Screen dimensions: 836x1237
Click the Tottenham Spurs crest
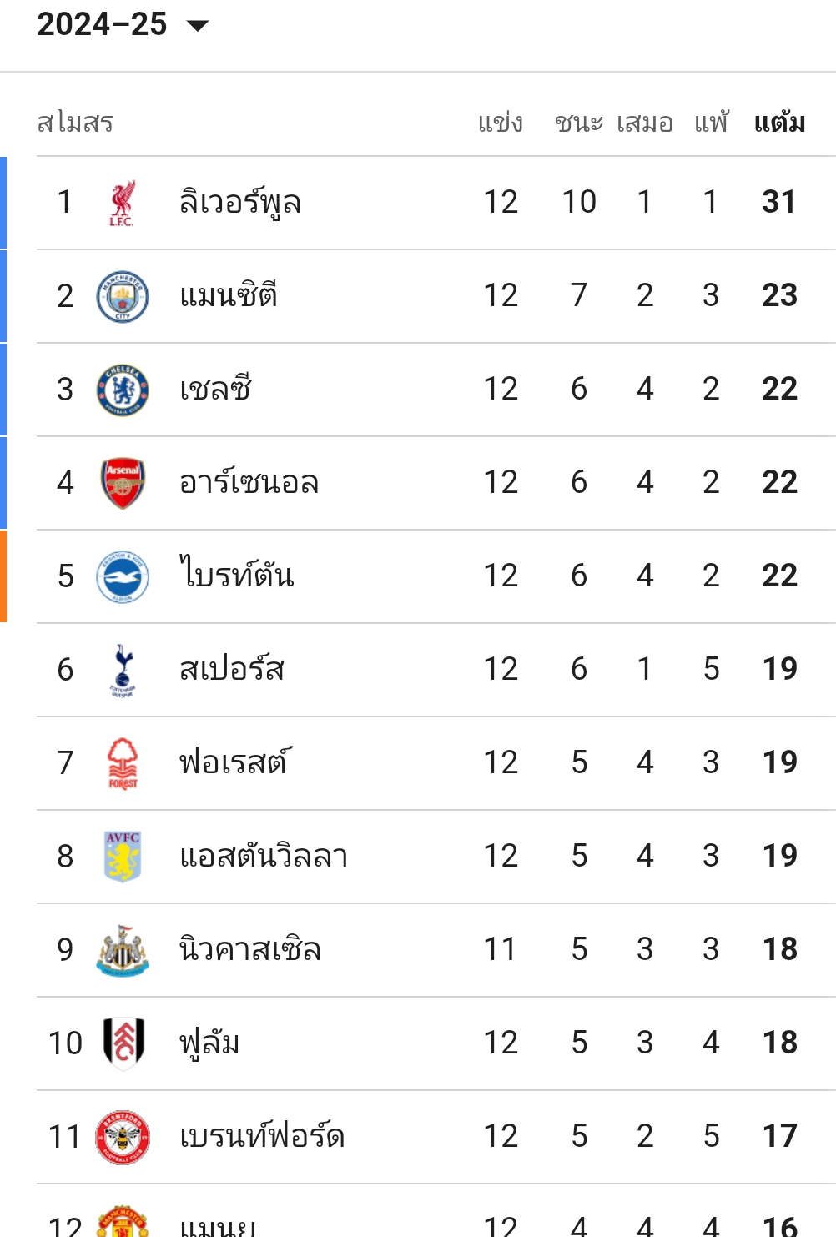pyautogui.click(x=123, y=670)
